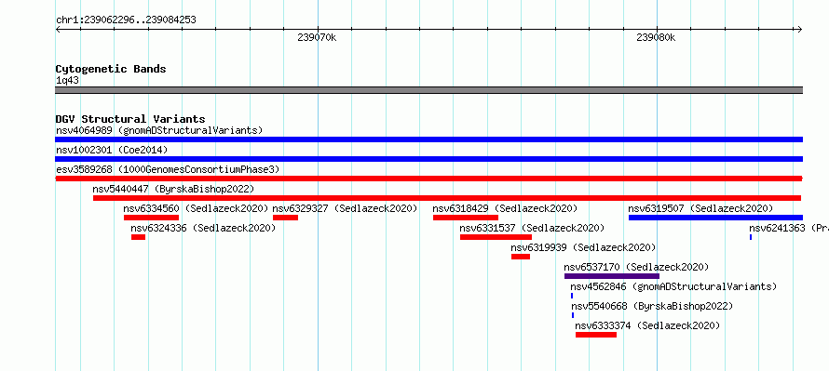Image resolution: width=829 pixels, height=371 pixels.
Task: Open the nsv6319939 (Sedlazeck2020) label
Action: tap(583, 247)
